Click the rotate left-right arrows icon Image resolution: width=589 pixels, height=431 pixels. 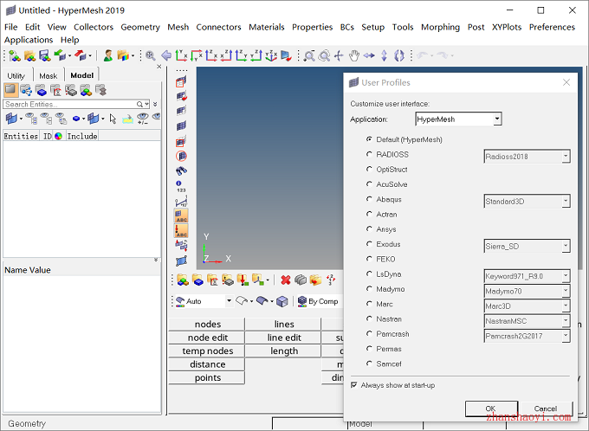coord(369,56)
